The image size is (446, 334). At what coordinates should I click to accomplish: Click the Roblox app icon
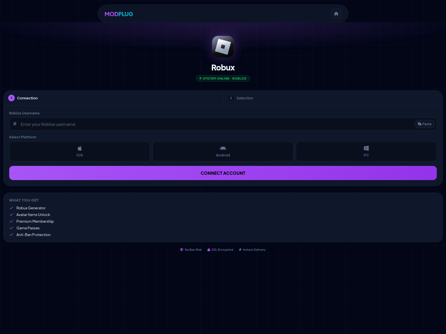tap(223, 47)
